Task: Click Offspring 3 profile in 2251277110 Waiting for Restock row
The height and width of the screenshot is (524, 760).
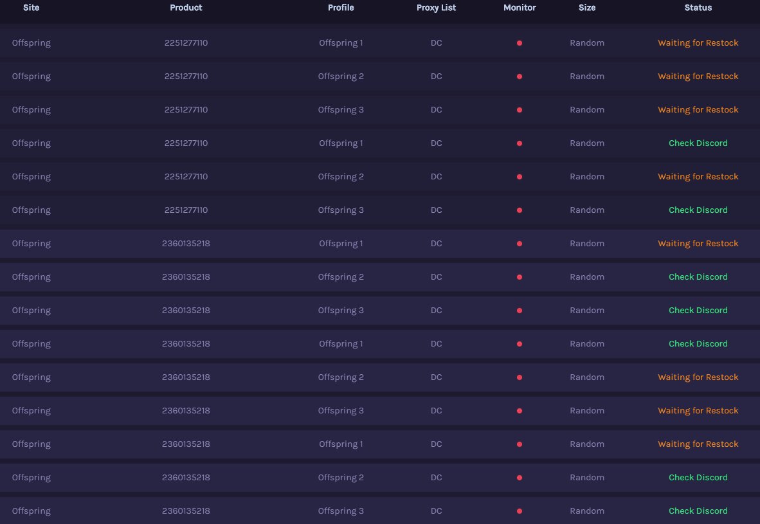Action: pos(341,109)
